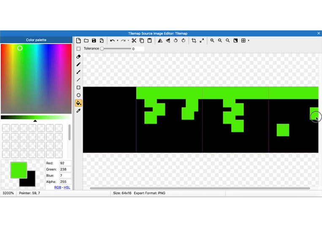
Task: Click the resize image arrows icon
Action: click(202, 40)
